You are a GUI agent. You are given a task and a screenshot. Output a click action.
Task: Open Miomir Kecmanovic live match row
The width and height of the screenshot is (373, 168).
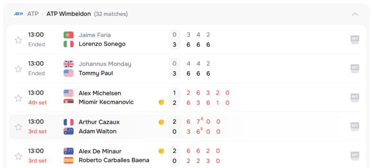click(106, 102)
